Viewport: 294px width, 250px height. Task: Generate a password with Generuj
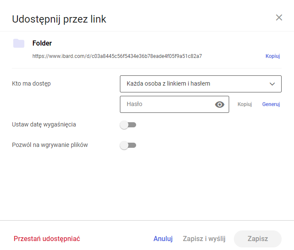[271, 104]
